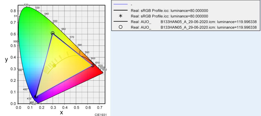Click the CIE1931 caption below the chart
This screenshot has width=261, height=116.
pos(100,115)
